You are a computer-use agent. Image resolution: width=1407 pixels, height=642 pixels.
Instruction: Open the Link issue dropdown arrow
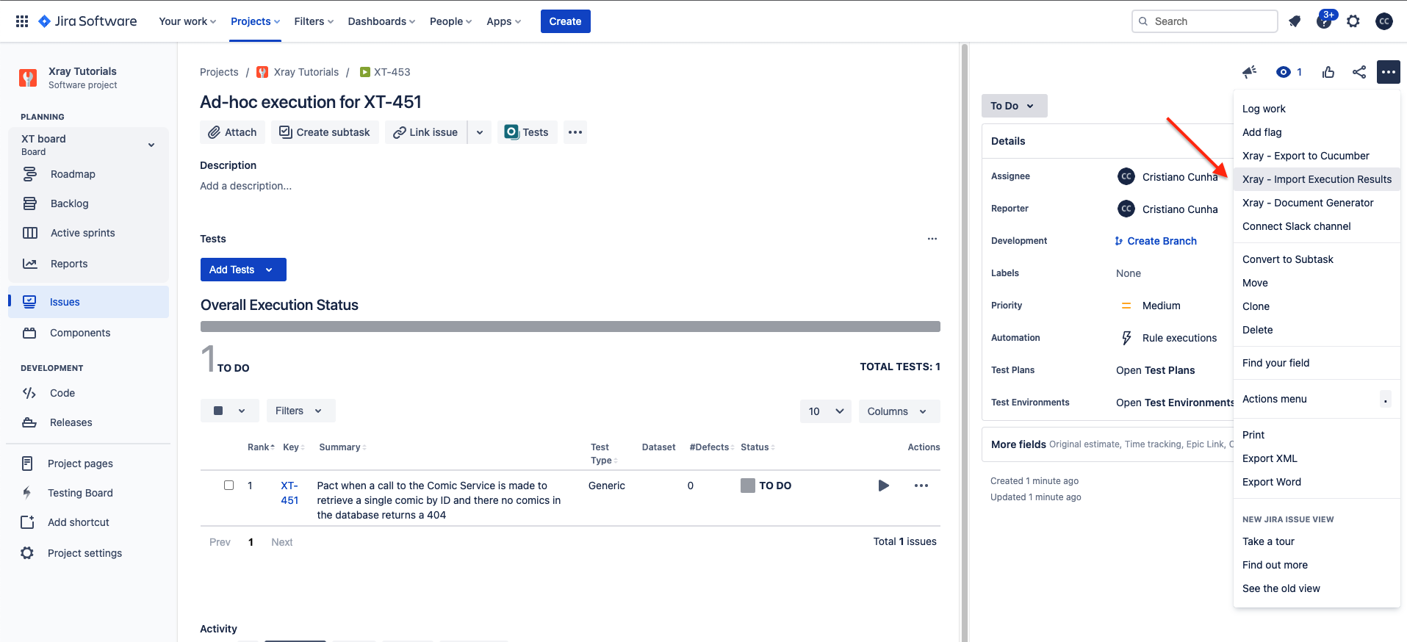click(480, 132)
